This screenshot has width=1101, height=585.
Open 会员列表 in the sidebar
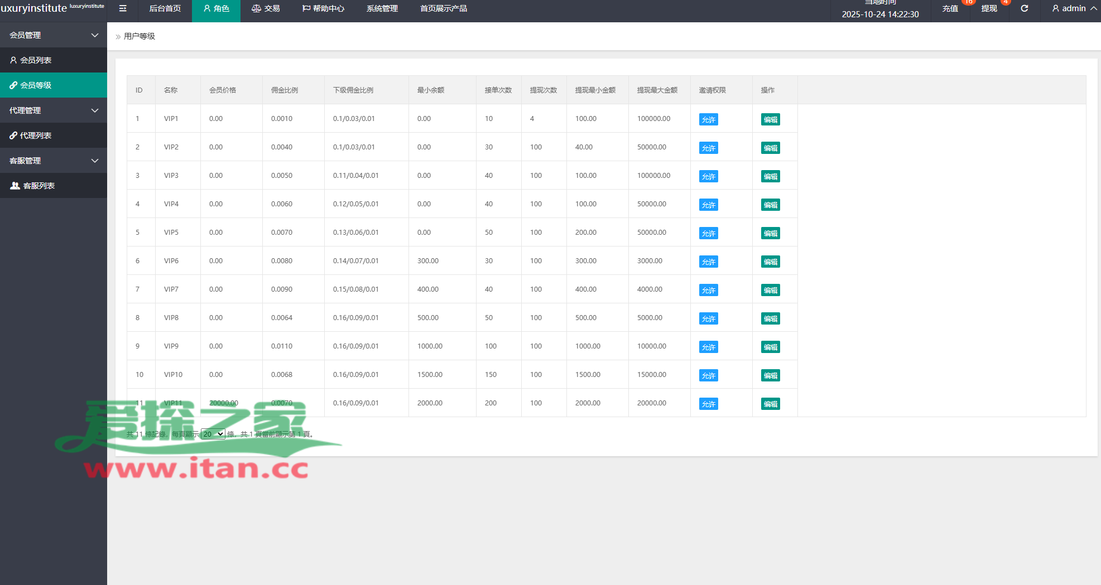pyautogui.click(x=36, y=60)
